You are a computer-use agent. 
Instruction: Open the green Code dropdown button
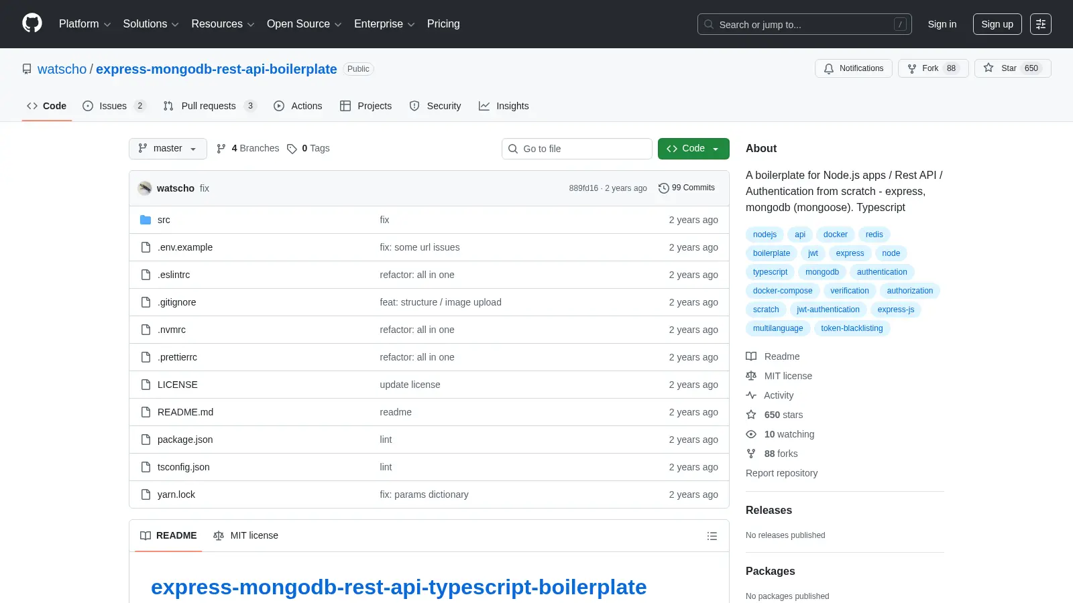pos(693,149)
